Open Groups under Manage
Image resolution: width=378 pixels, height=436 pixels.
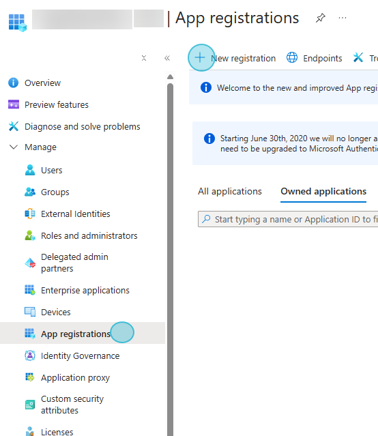[x=55, y=192]
